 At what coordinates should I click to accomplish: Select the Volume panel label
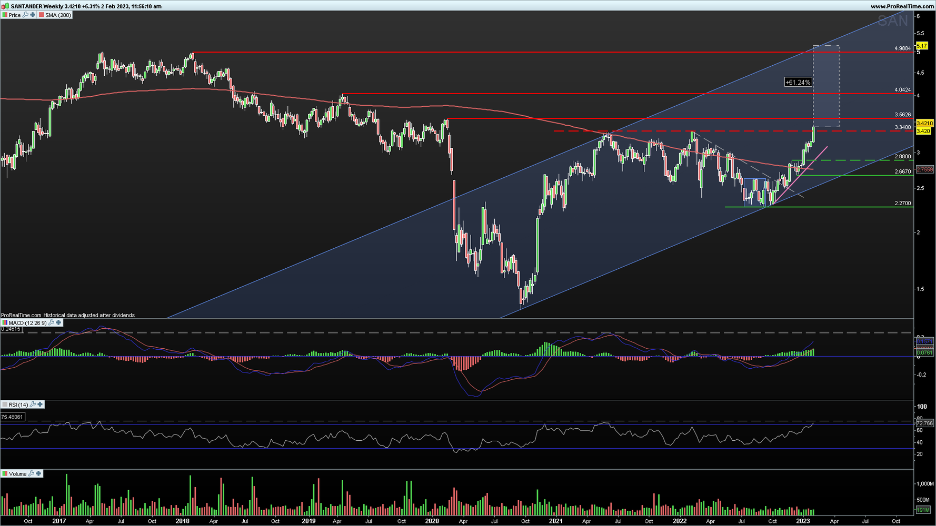click(17, 474)
